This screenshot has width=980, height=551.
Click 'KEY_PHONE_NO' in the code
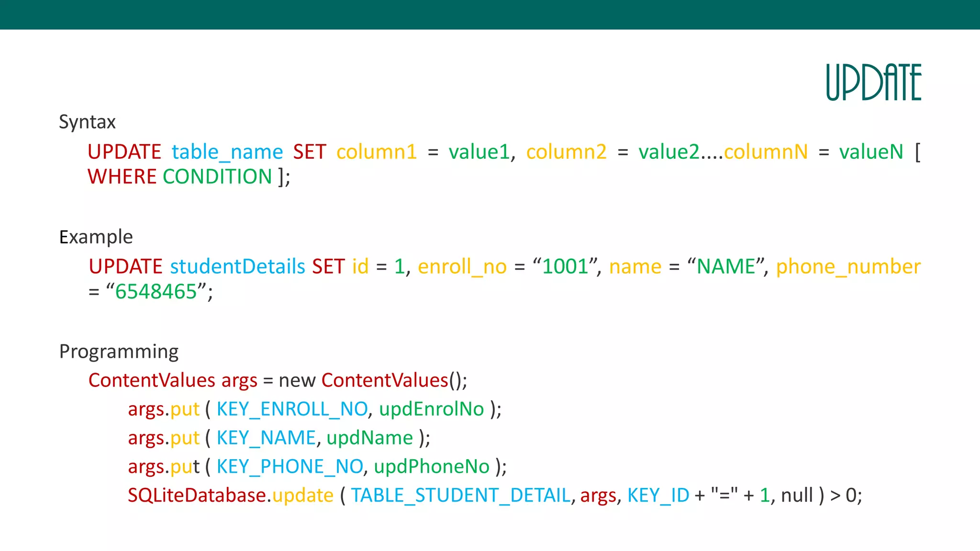[x=290, y=467]
